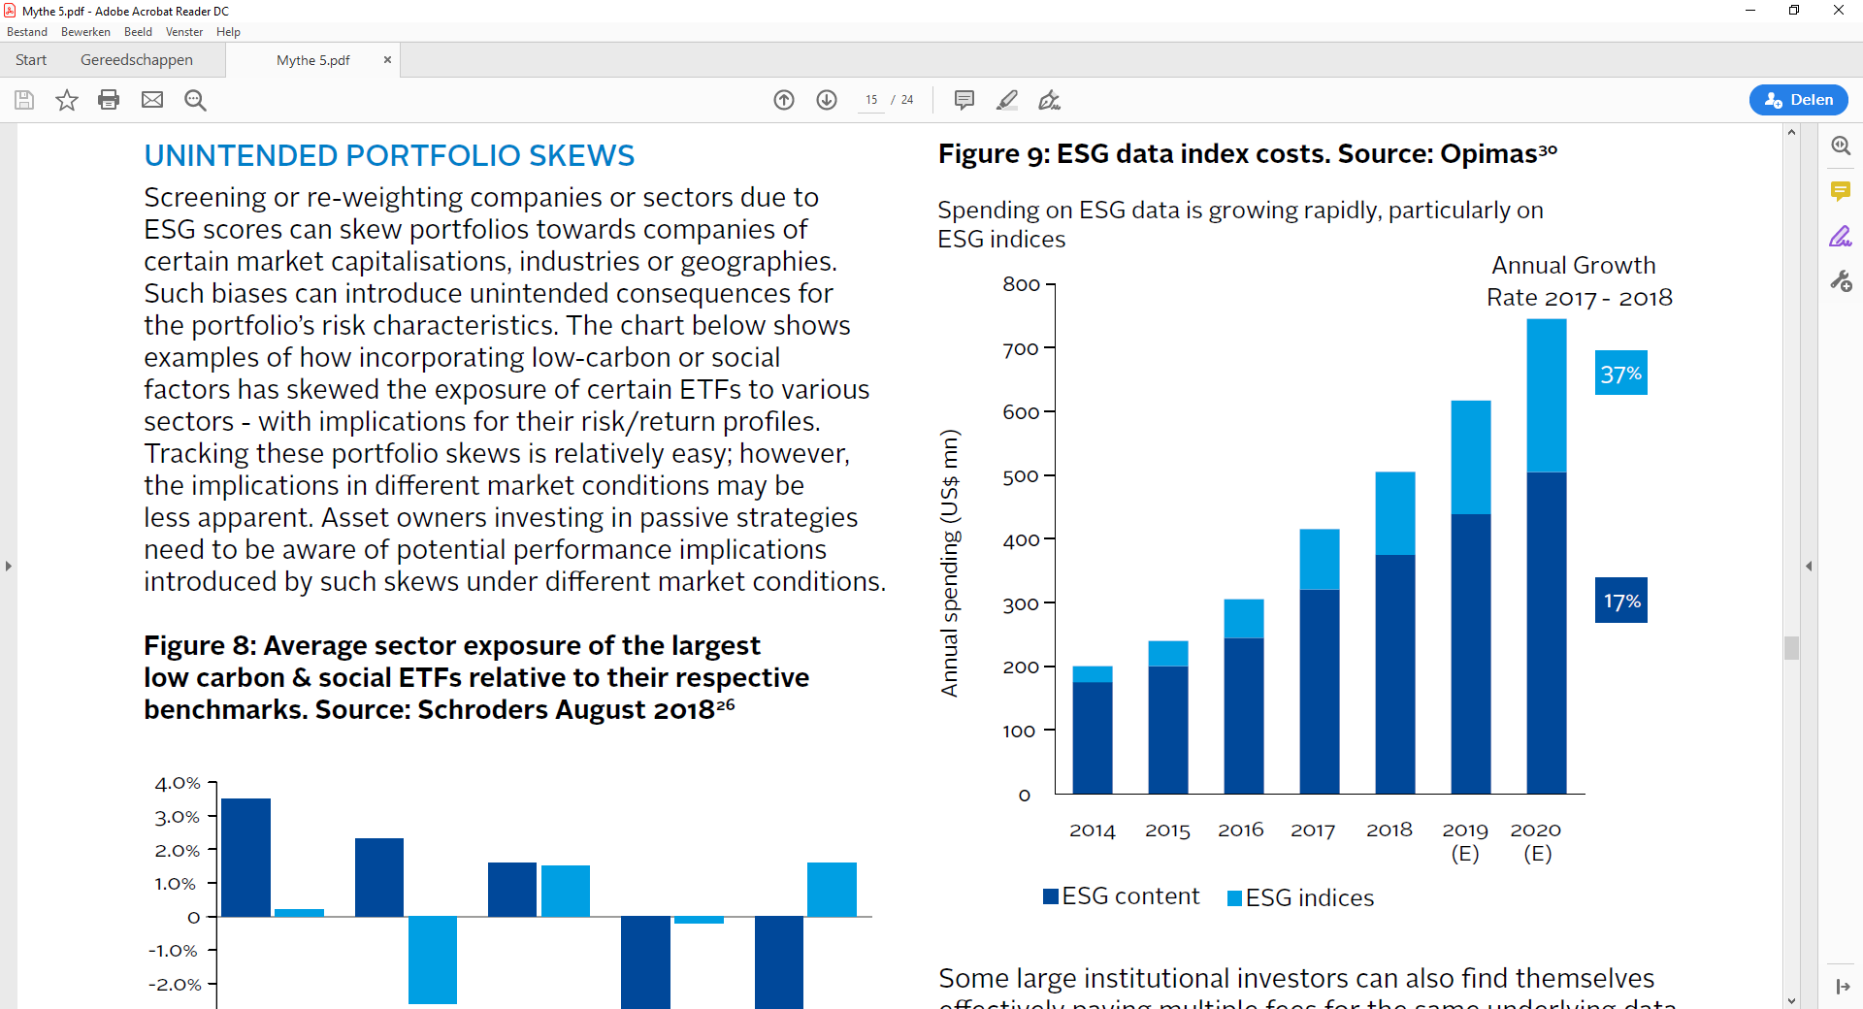Click the Delen share button
The height and width of the screenshot is (1009, 1863).
tap(1798, 100)
